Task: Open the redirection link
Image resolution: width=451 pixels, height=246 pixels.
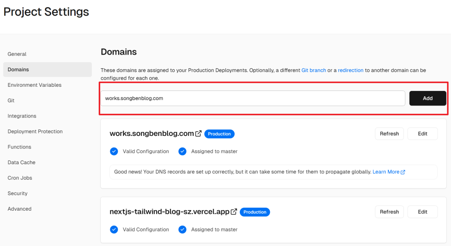Action: (350, 70)
